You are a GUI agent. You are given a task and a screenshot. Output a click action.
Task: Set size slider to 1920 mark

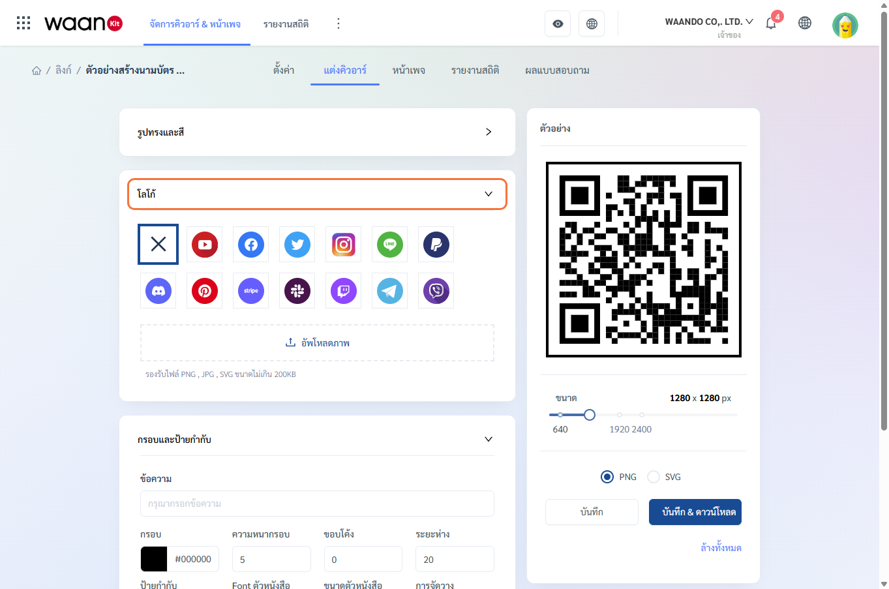coord(620,415)
